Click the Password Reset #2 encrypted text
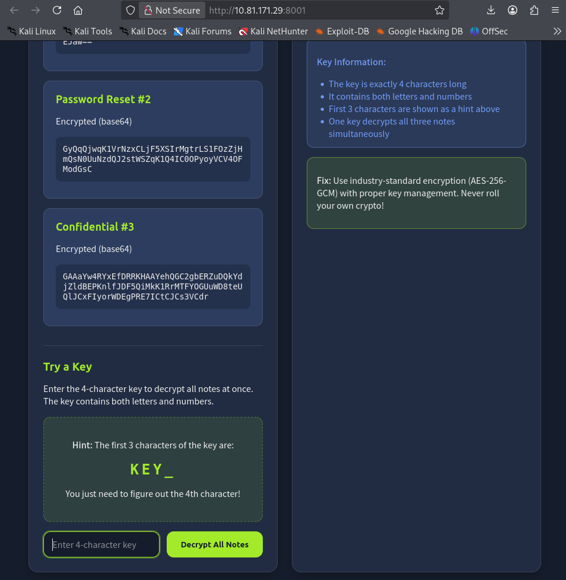The image size is (566, 580). click(153, 159)
